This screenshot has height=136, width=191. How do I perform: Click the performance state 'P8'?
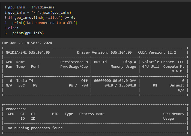click(35, 85)
